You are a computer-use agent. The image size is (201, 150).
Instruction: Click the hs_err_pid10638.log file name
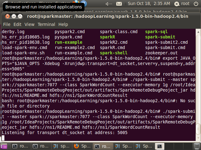26,42
